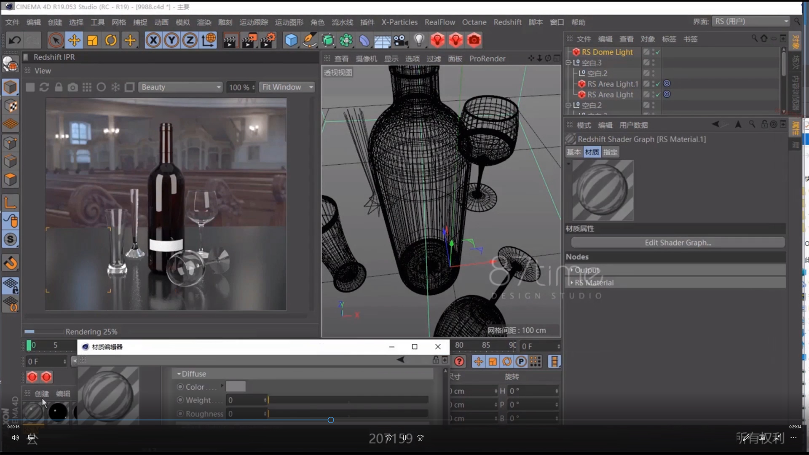Click the Undo arrow icon
Screen dimensions: 809x455
click(x=15, y=40)
